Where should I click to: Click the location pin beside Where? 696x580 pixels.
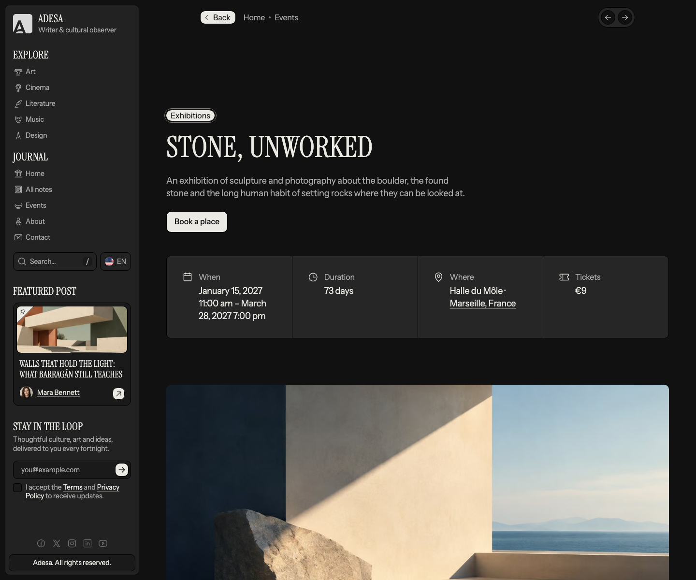[438, 277]
